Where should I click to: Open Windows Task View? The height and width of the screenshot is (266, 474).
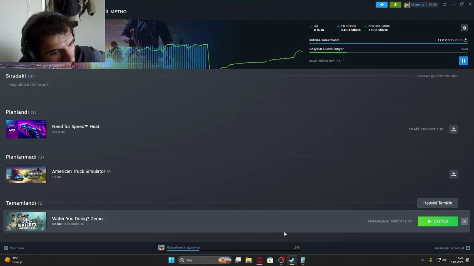(238, 260)
